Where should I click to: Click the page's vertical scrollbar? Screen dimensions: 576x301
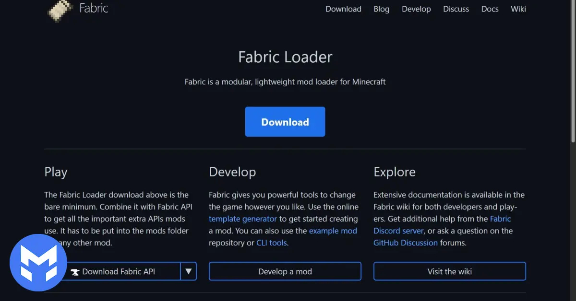click(573, 72)
